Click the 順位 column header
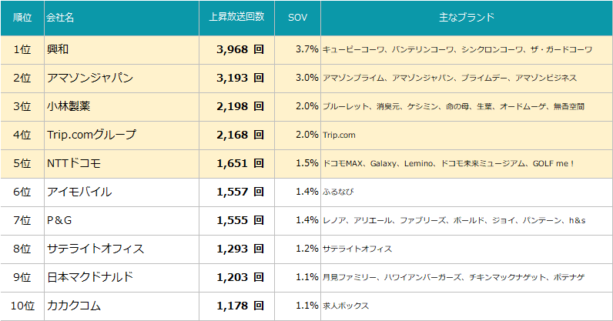The width and height of the screenshot is (613, 321). [x=22, y=17]
